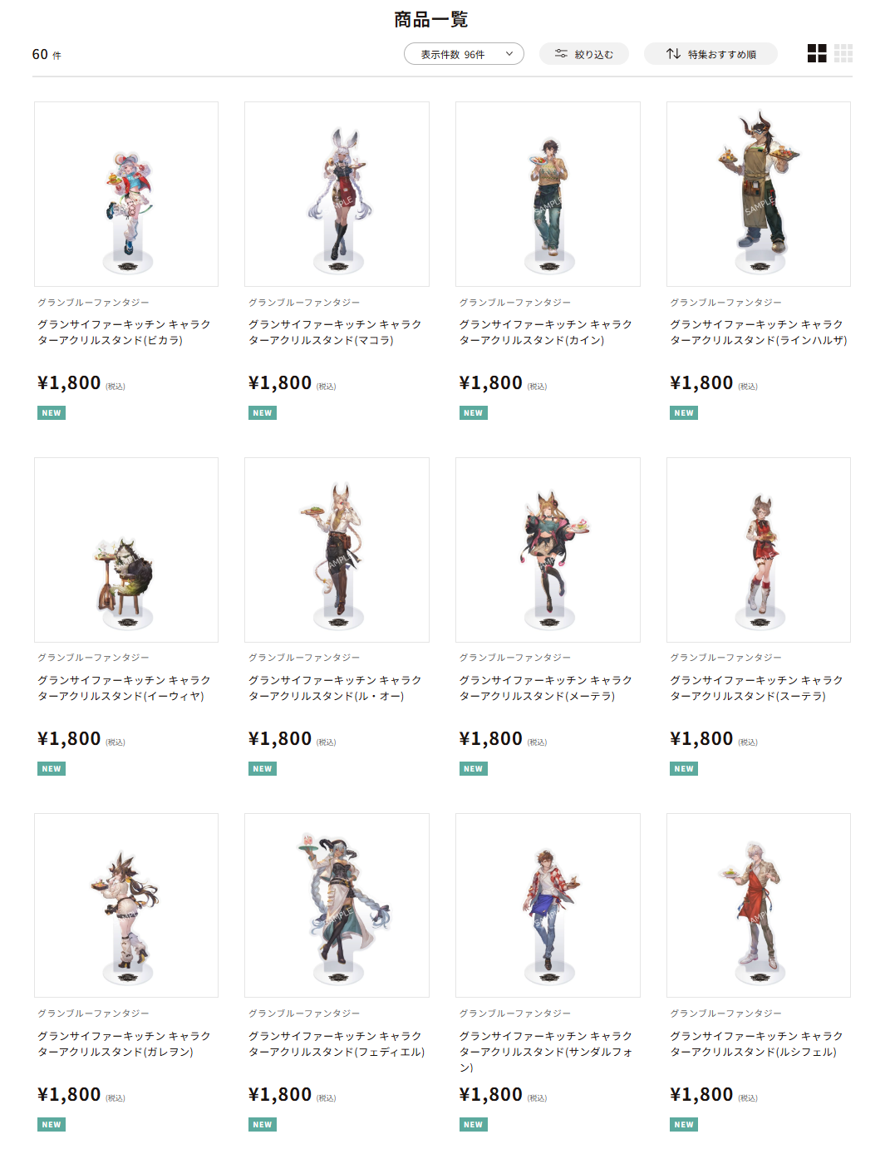885x1149 pixels.
Task: Open 特集おすすめ順 sort order selector
Action: coord(710,54)
